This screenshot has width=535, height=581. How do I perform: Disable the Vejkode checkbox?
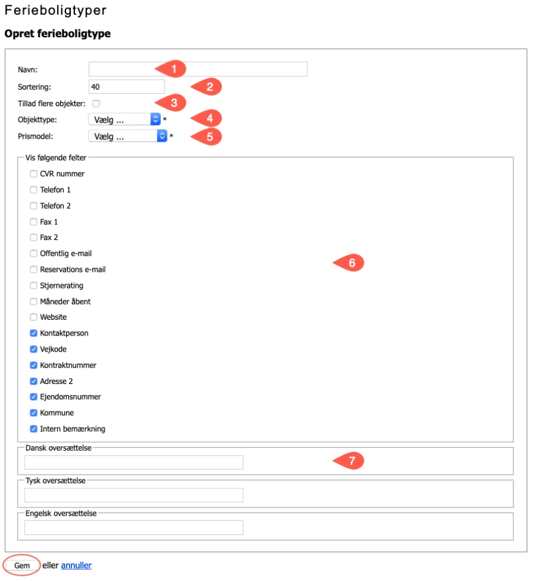(x=34, y=349)
